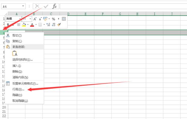Image resolution: width=187 pixels, height=119 pixels.
Task: Click the Insert Function fx icon
Action: [x=55, y=6]
